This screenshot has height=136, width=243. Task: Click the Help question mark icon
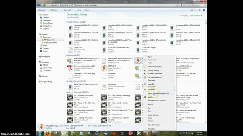pyautogui.click(x=204, y=10)
